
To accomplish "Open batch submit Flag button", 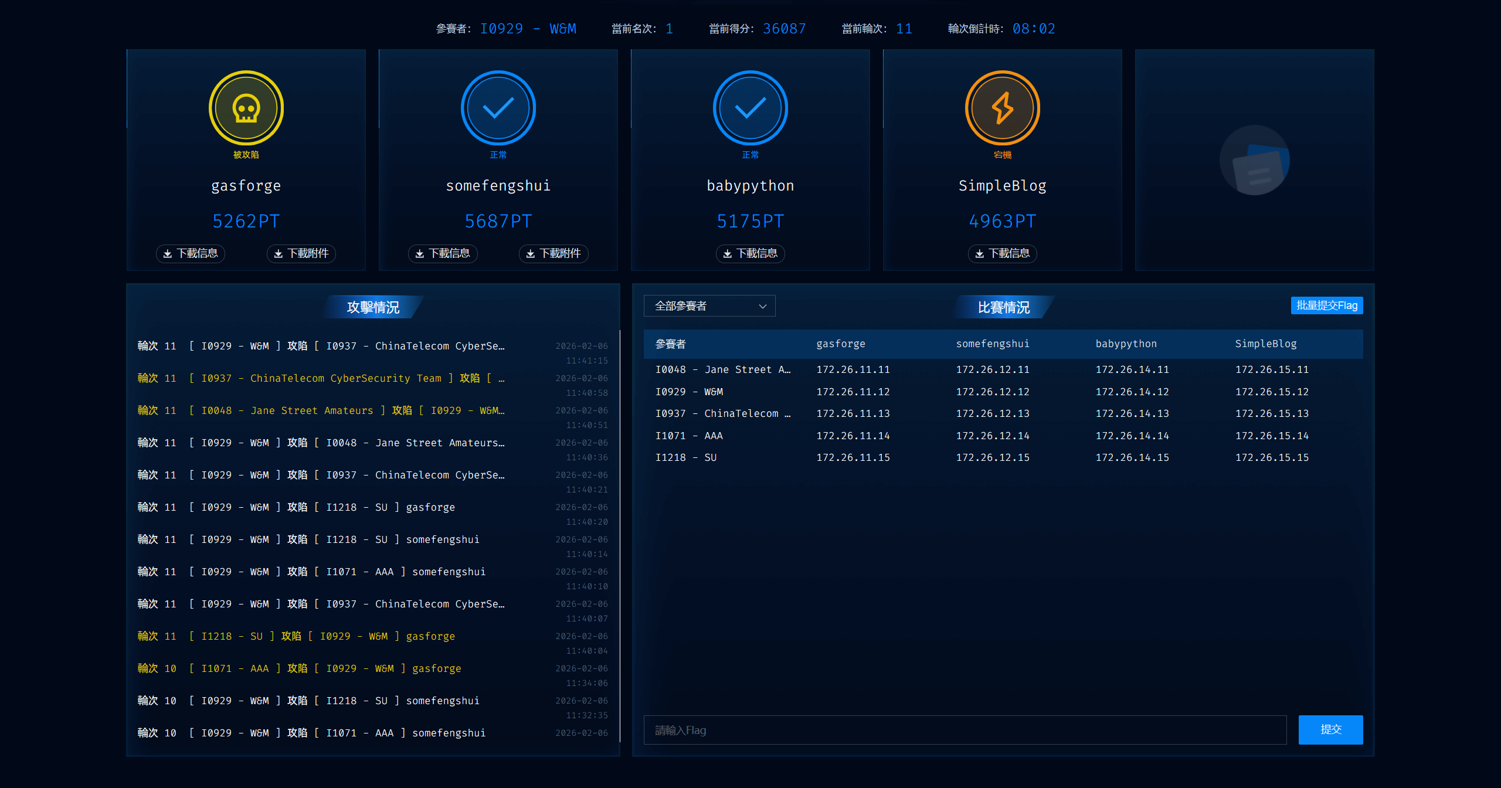I will 1326,305.
